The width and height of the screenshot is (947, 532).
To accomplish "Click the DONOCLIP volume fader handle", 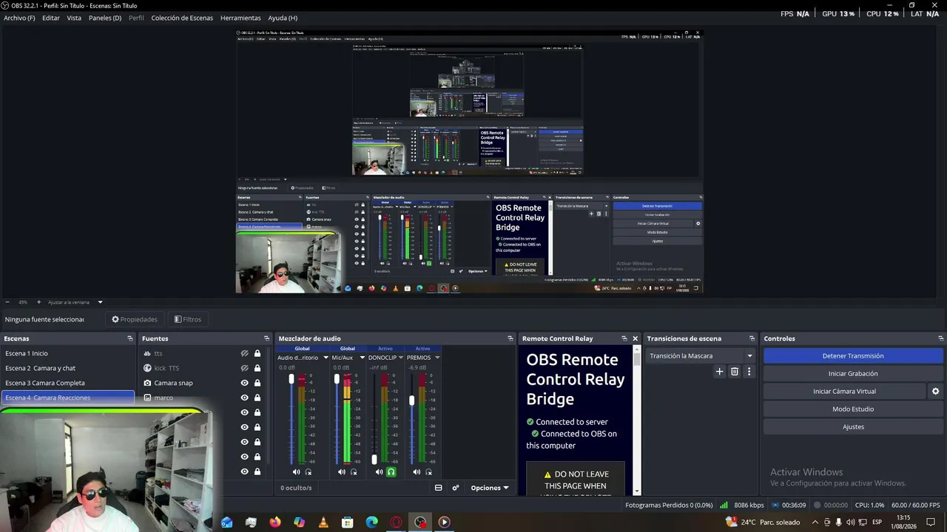I will [374, 460].
